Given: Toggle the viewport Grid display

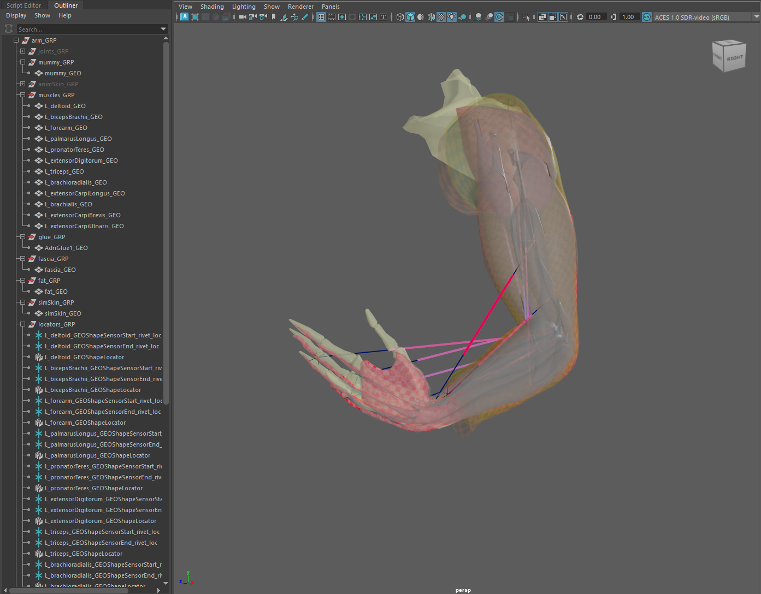Looking at the screenshot, I should tap(321, 17).
